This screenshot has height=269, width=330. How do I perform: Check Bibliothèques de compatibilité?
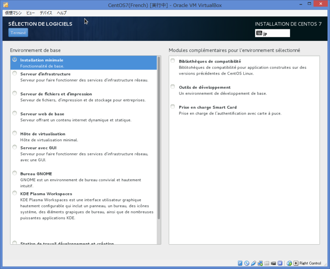click(x=172, y=60)
